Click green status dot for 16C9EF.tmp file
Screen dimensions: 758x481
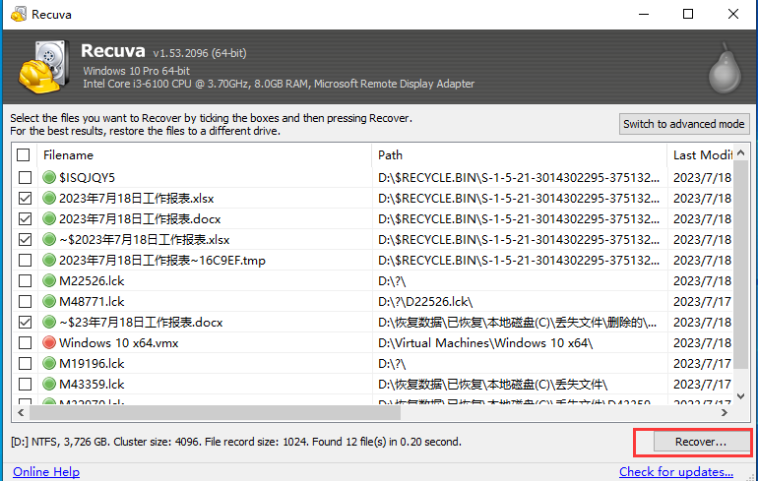[49, 261]
